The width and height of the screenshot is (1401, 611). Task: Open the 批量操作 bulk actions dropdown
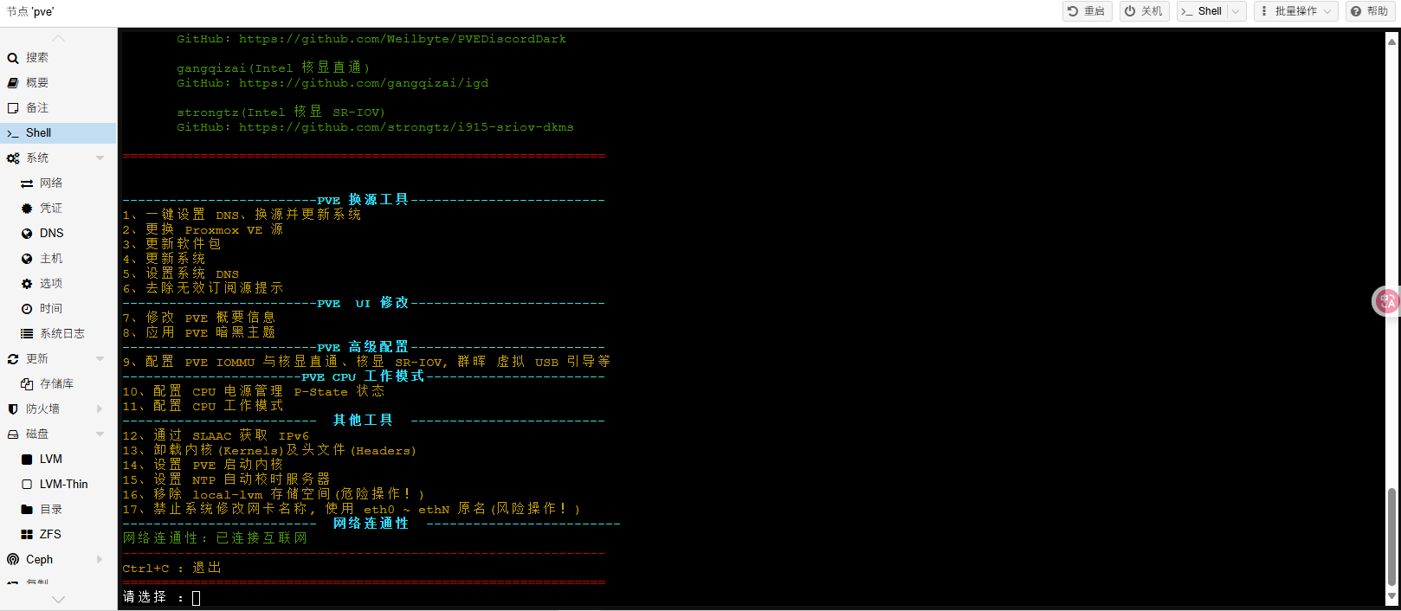pos(1296,11)
